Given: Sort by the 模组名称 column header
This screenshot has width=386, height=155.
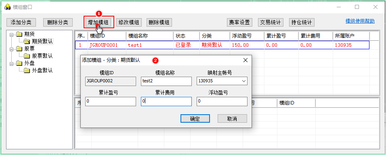Looking at the screenshot, I should click(150, 36).
